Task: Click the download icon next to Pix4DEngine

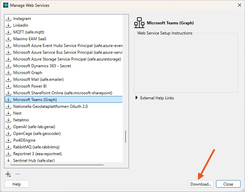Action: (x=9, y=140)
